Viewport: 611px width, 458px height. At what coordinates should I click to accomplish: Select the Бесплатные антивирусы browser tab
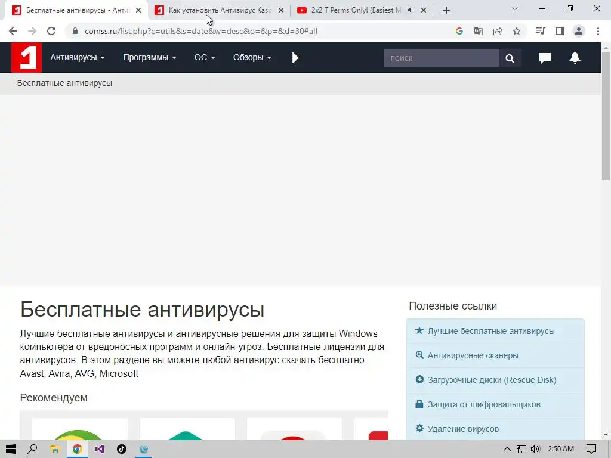76,10
